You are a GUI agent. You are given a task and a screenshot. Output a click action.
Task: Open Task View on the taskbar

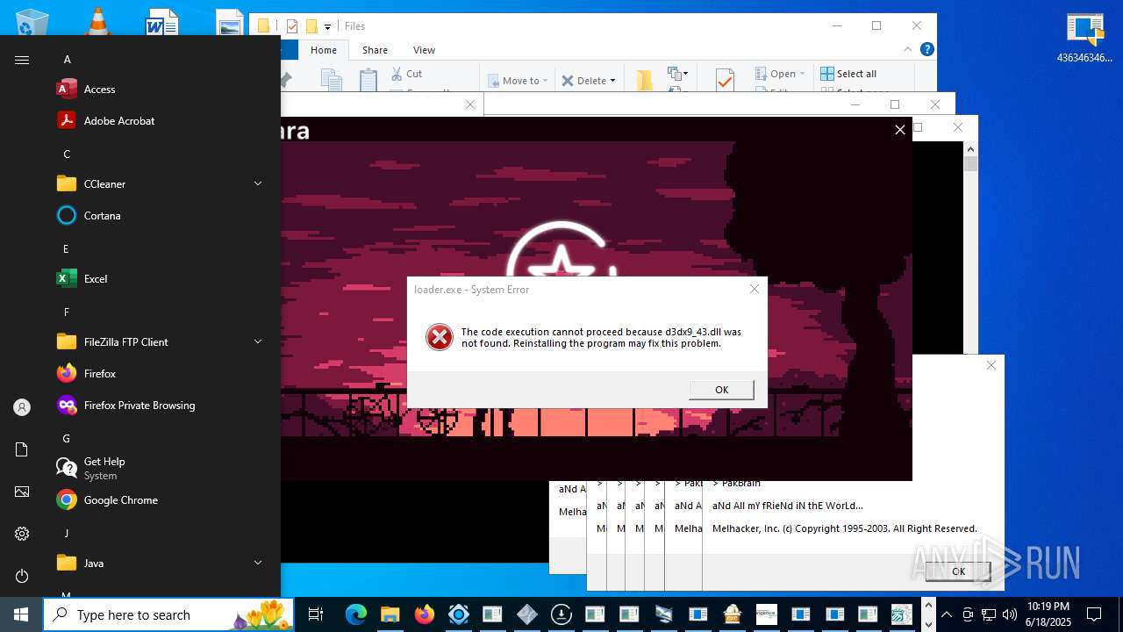(x=316, y=614)
